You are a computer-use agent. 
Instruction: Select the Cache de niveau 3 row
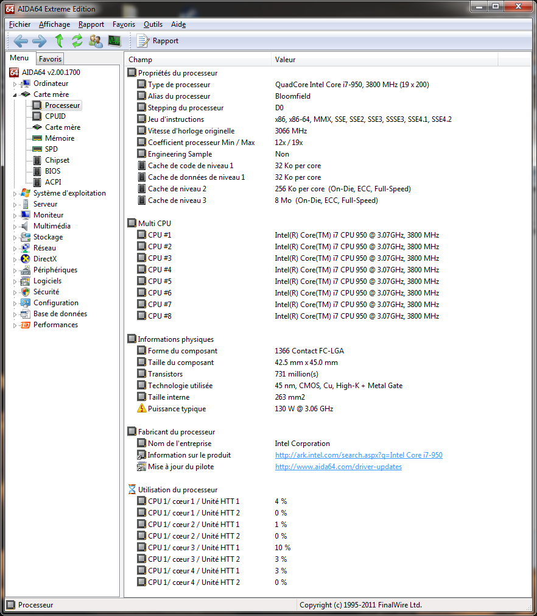pos(328,200)
